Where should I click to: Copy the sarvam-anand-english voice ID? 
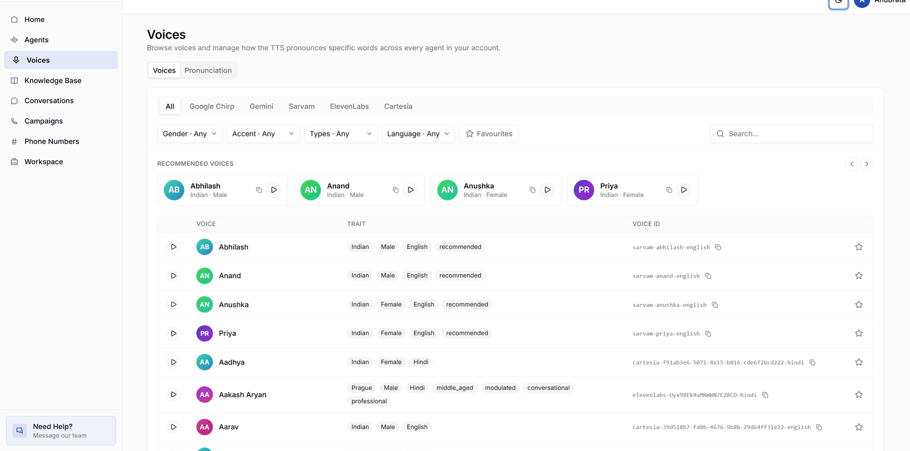(708, 276)
